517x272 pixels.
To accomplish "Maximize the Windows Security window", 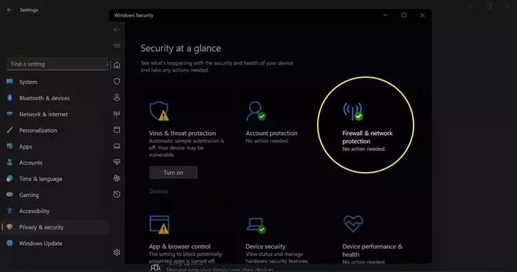I will point(404,15).
